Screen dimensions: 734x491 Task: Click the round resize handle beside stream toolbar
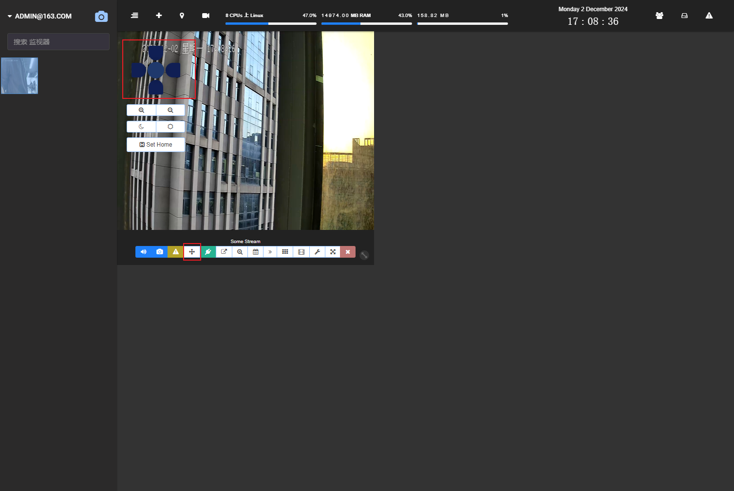click(x=364, y=255)
